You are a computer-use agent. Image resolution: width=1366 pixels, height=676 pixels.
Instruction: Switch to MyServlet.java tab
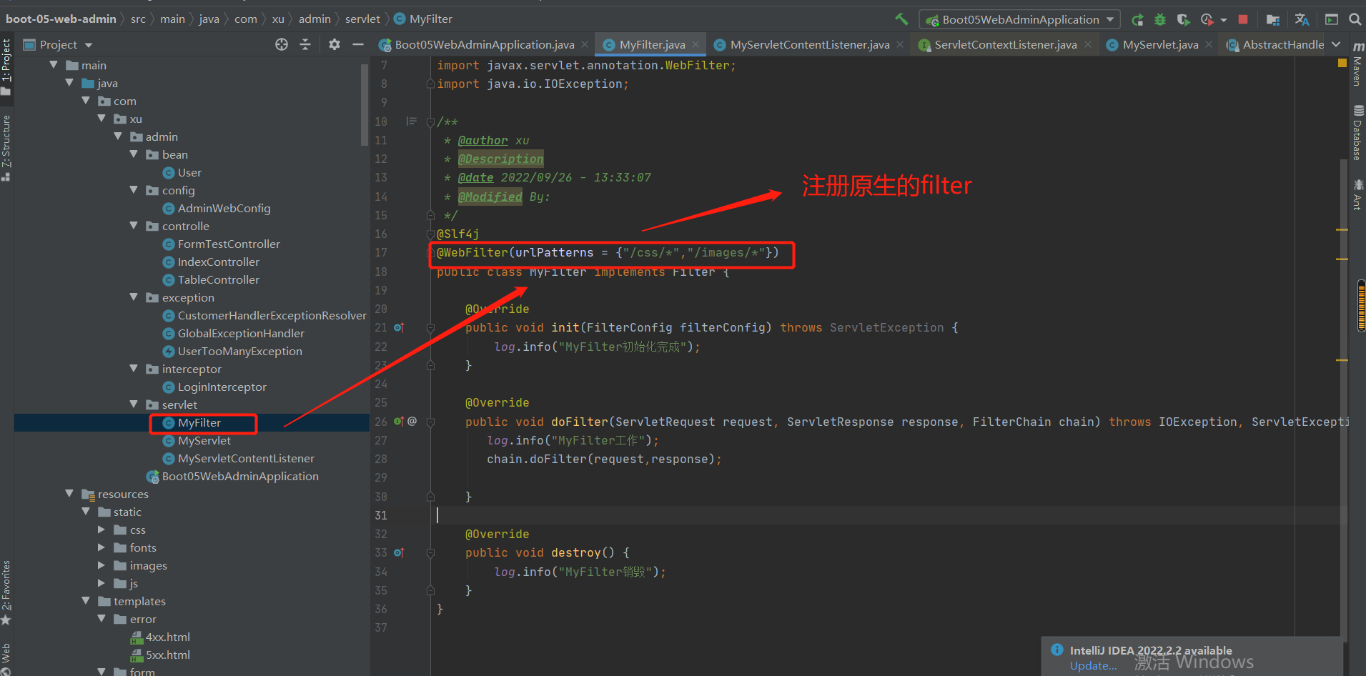pyautogui.click(x=1159, y=44)
